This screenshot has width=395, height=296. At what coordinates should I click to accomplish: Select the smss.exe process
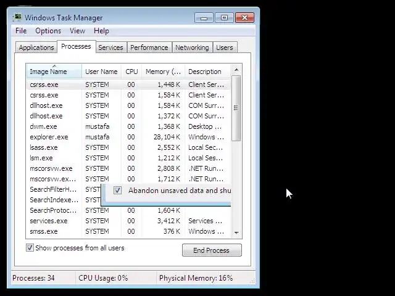pos(128,231)
